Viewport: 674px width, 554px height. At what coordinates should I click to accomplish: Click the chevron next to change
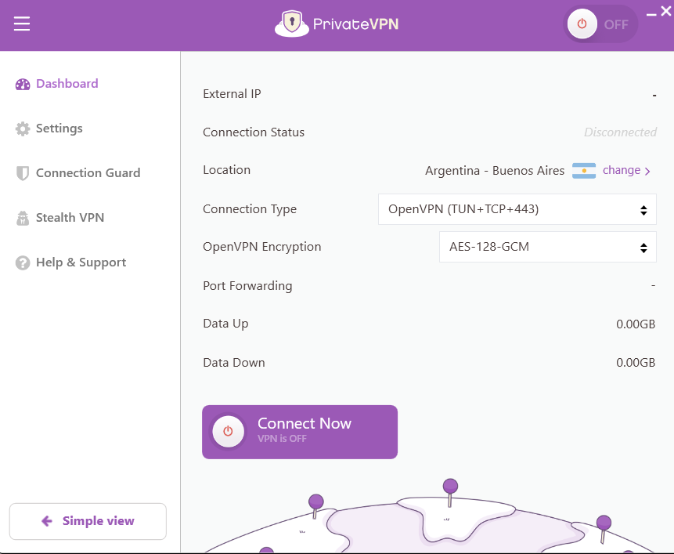click(x=647, y=172)
